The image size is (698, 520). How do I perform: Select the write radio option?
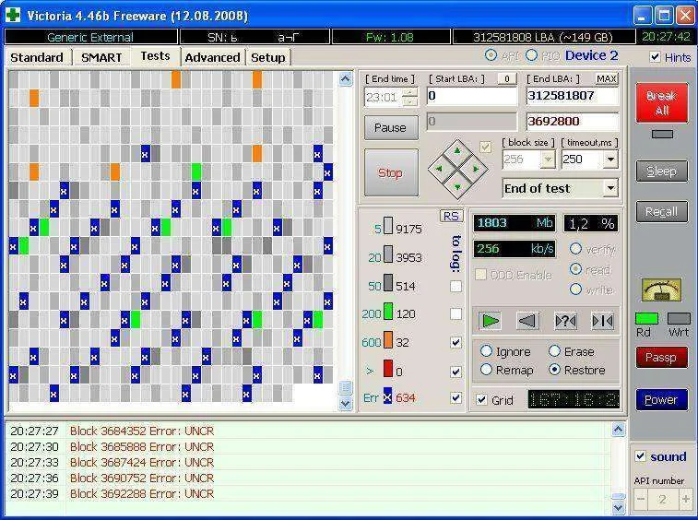575,290
